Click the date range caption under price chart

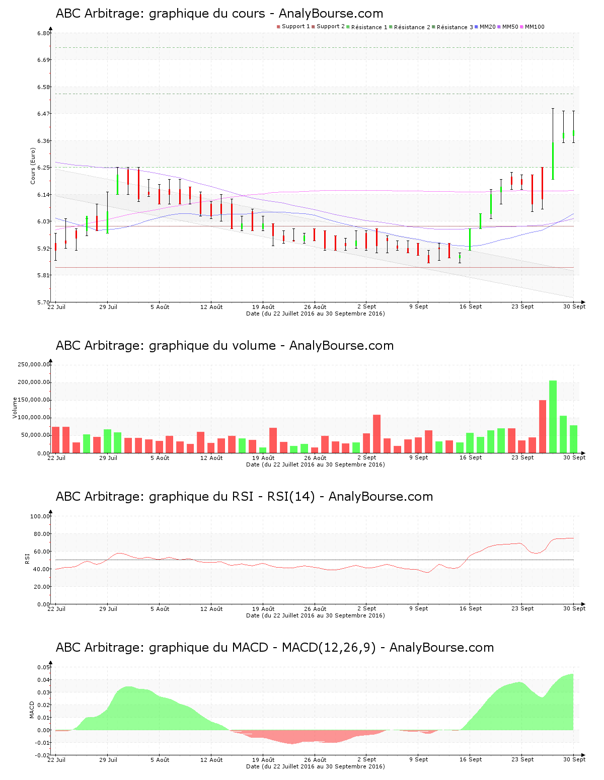(x=316, y=314)
